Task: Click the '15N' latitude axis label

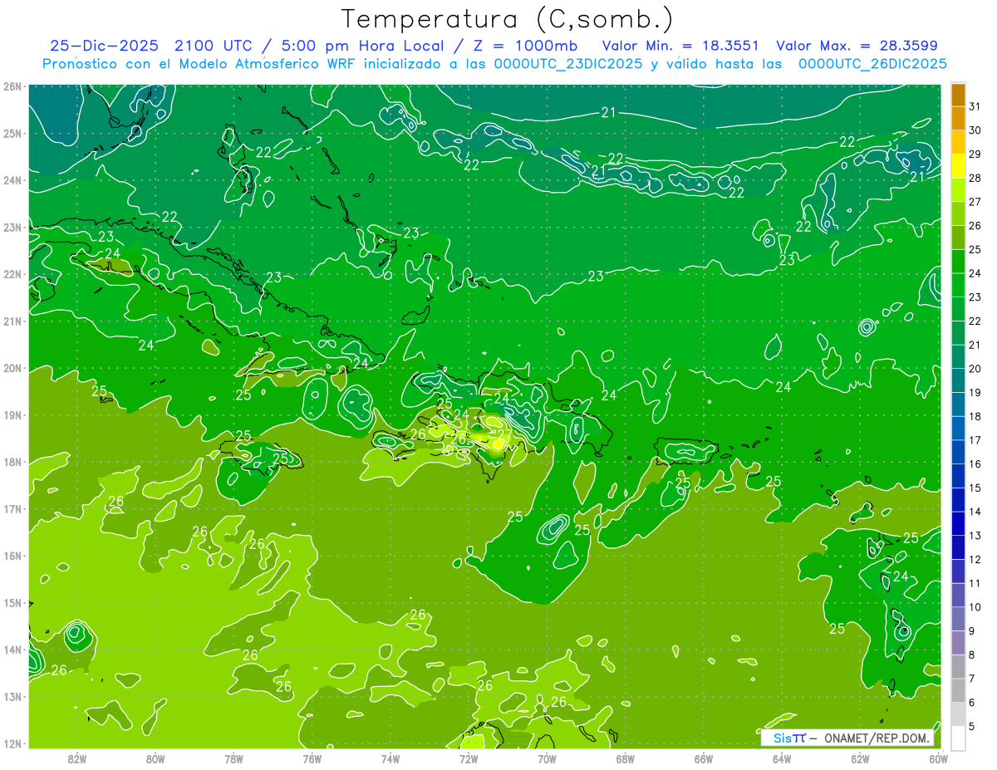Action: 12,603
